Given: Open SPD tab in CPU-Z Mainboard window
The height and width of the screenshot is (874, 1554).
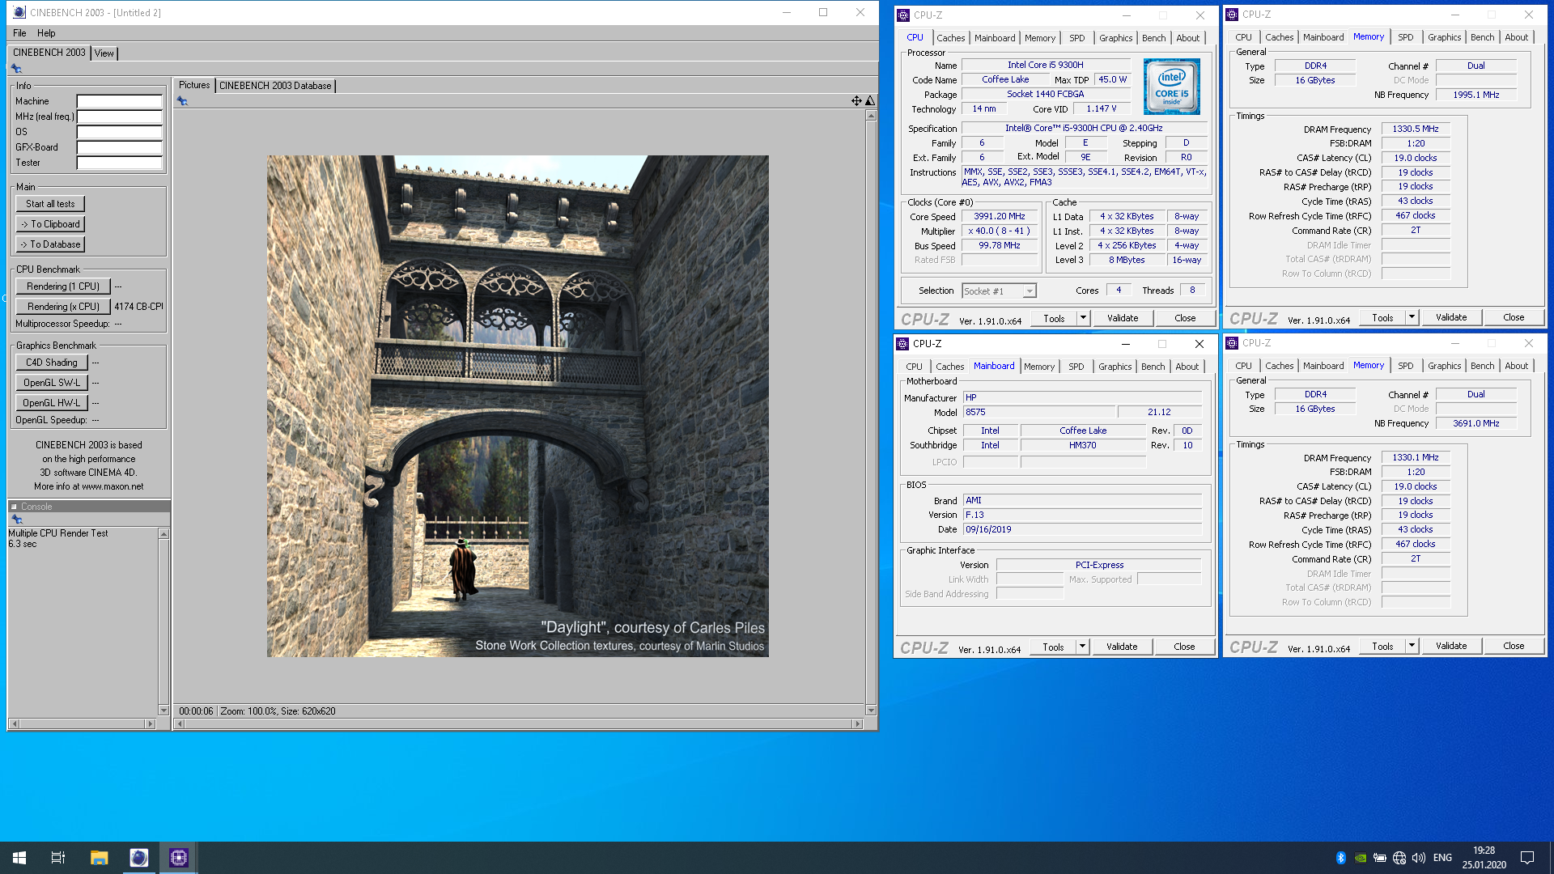Looking at the screenshot, I should click(x=1076, y=367).
